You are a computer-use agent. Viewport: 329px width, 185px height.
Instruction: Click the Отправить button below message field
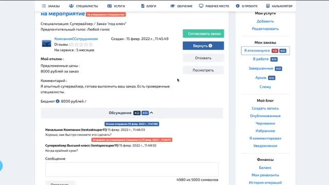click(x=60, y=183)
